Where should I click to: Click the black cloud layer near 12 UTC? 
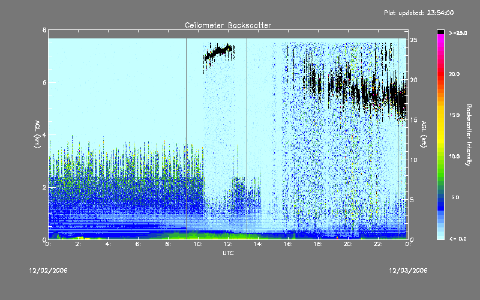219,52
